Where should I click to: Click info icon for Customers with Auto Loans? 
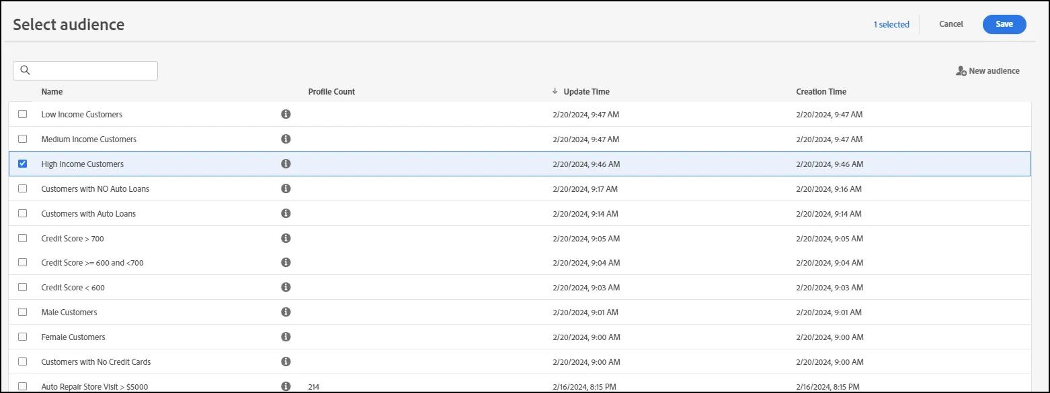[286, 213]
